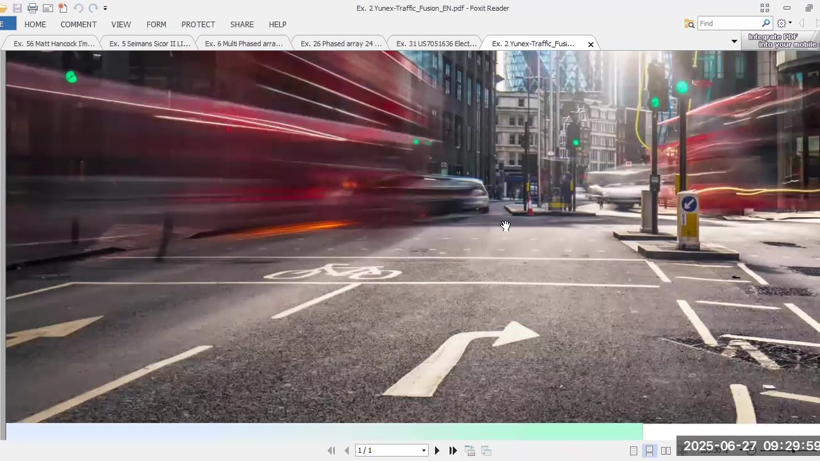Open the page number 1 / 1 dropdown
The width and height of the screenshot is (820, 461).
pos(423,451)
